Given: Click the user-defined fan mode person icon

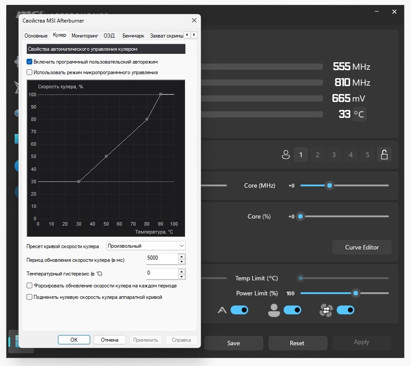Looking at the screenshot, I should click(274, 310).
